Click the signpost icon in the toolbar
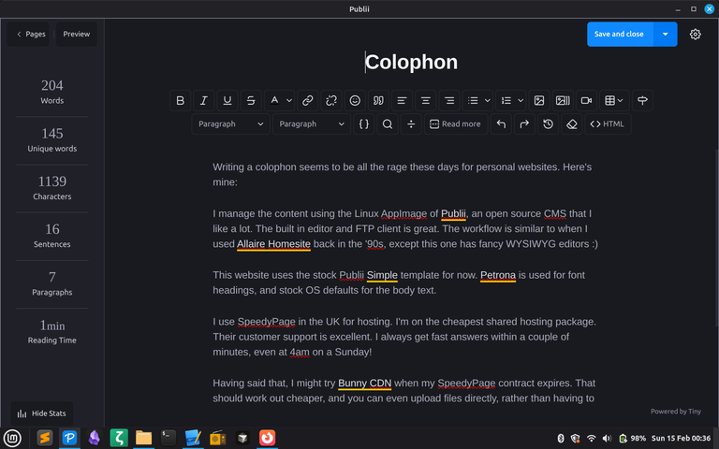719x449 pixels. 642,100
